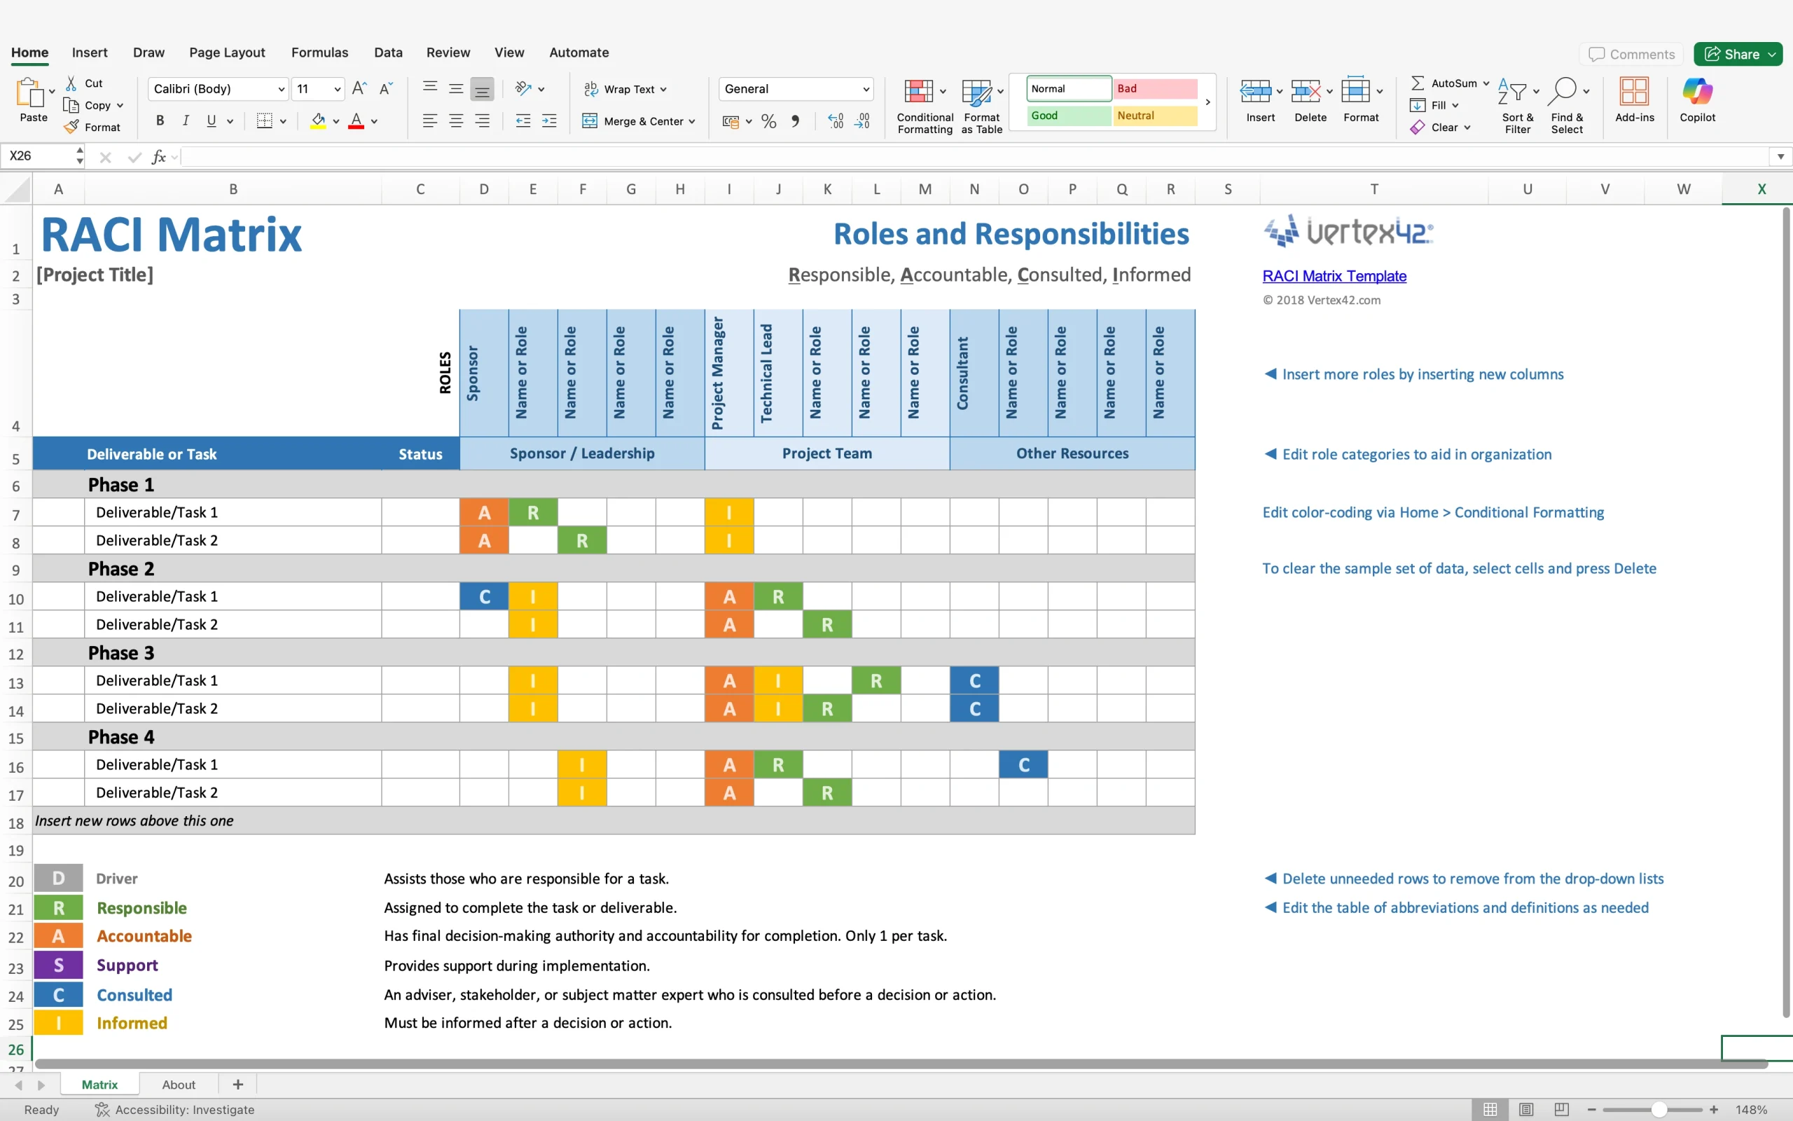Toggle Align Right for cell text
Screen dimensions: 1793x1121
pos(483,121)
